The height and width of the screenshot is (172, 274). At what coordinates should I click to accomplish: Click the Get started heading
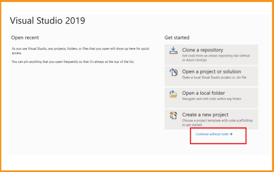pyautogui.click(x=177, y=38)
